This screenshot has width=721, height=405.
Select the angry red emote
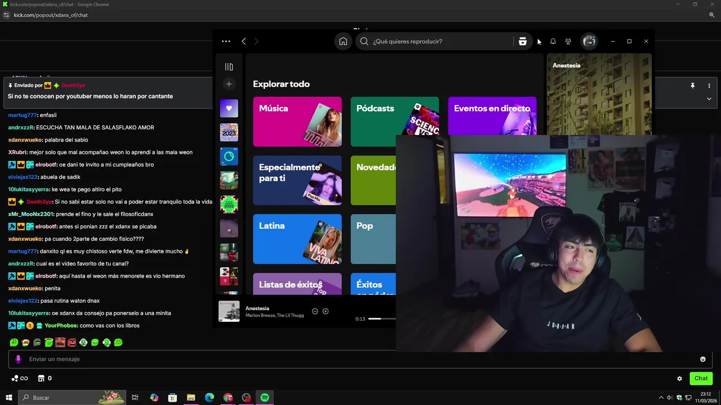(x=72, y=342)
